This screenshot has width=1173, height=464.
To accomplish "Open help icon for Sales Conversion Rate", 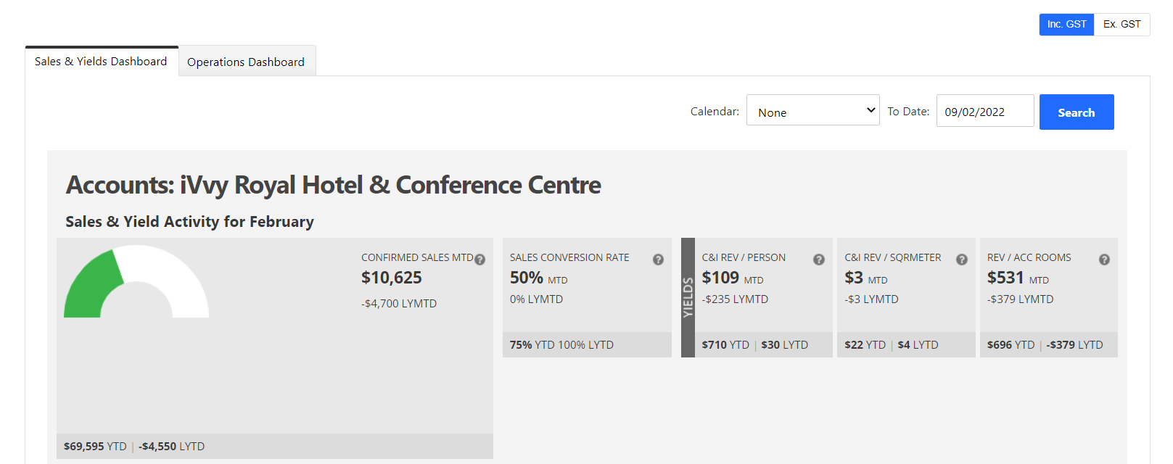I will [658, 260].
